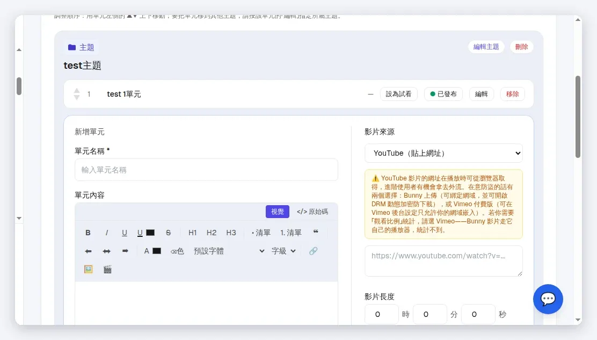Apply colored underline with the U button
597x340 pixels.
(140, 233)
